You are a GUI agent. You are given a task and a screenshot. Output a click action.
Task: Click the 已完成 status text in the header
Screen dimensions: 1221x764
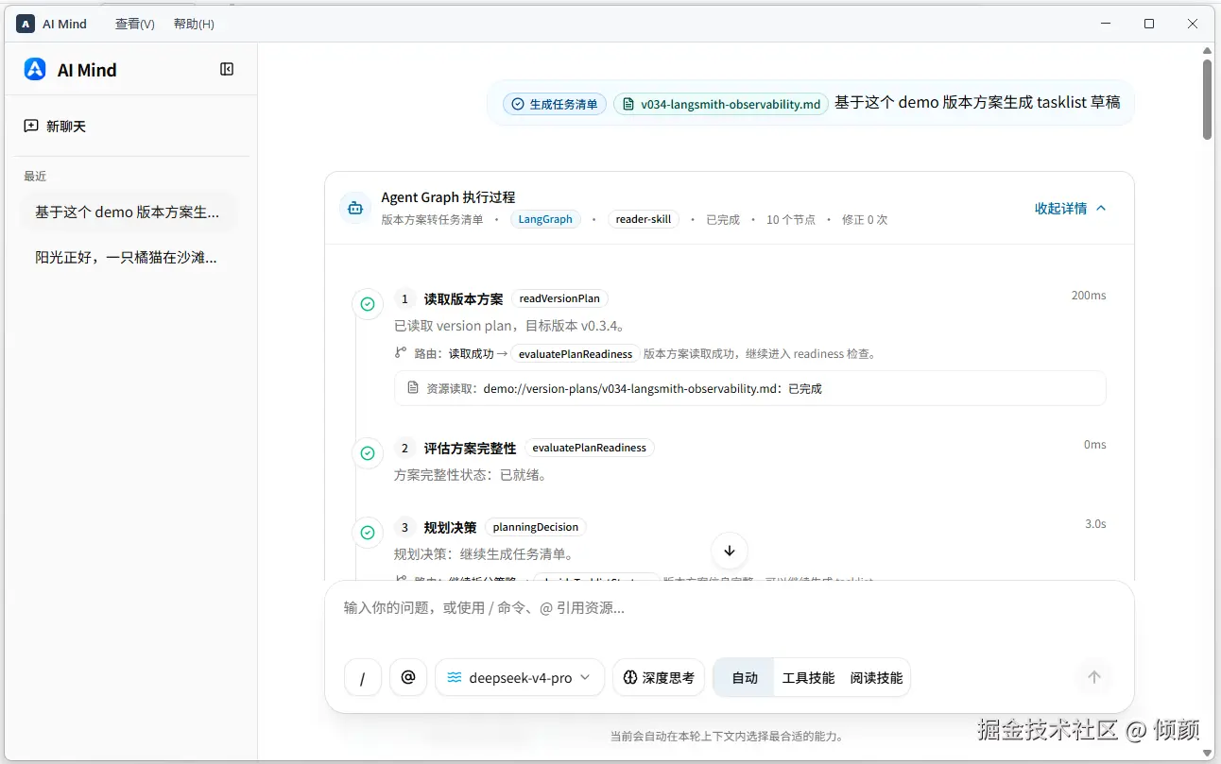tap(723, 220)
